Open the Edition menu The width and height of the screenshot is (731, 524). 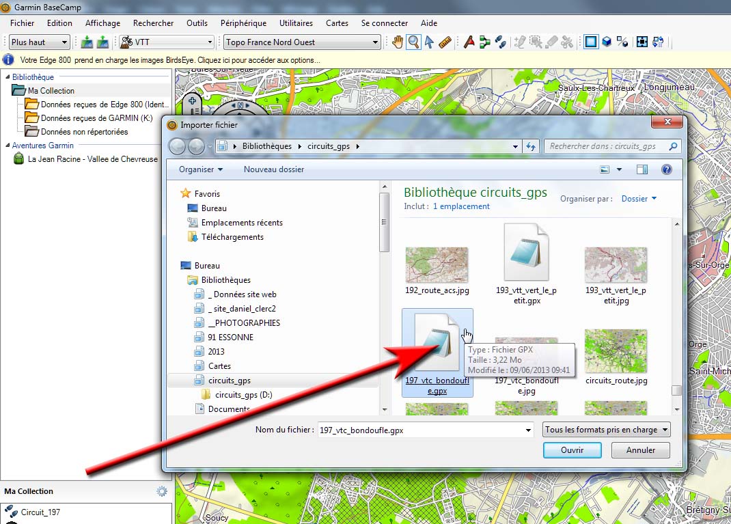pos(59,23)
